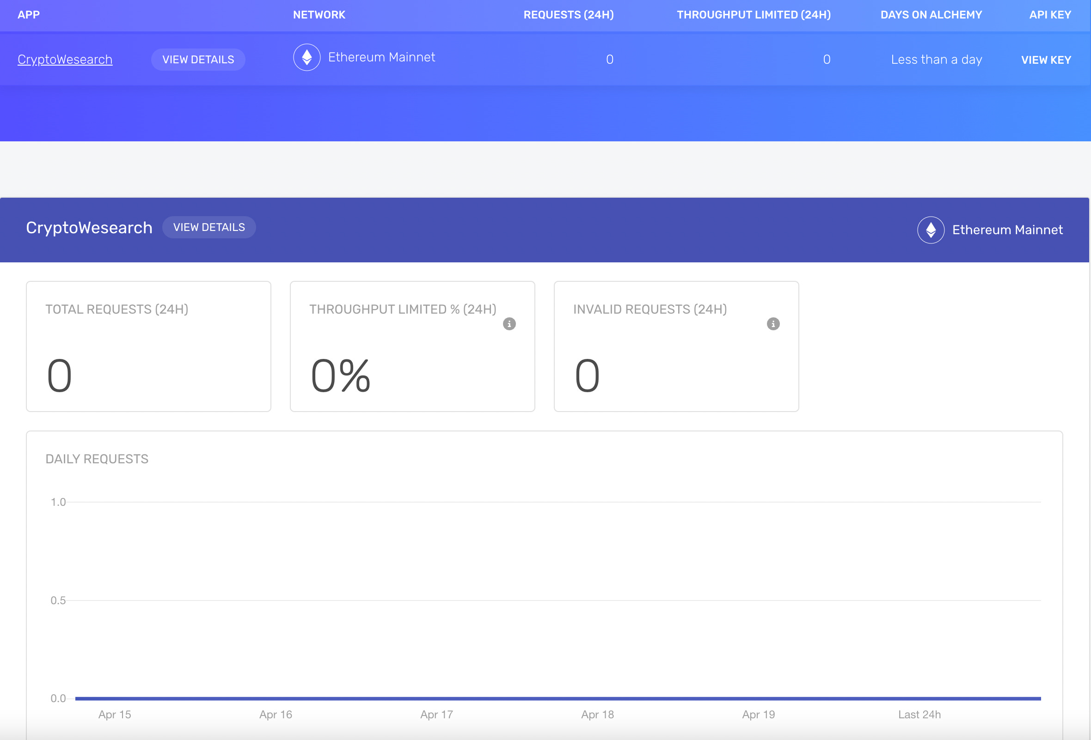Click Ethereum icon in apps table row
Viewport: 1091px width, 740px height.
[306, 57]
